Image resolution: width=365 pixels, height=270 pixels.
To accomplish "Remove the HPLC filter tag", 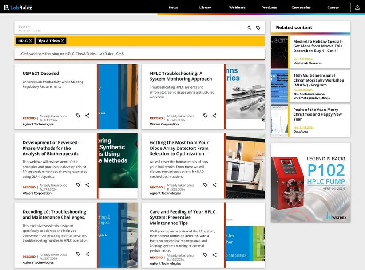I will tap(31, 41).
